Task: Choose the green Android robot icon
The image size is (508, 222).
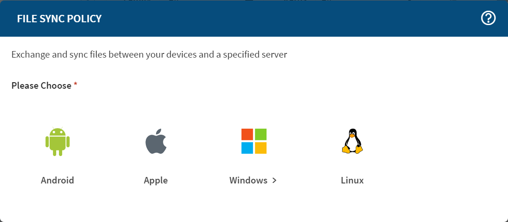Action: click(58, 141)
